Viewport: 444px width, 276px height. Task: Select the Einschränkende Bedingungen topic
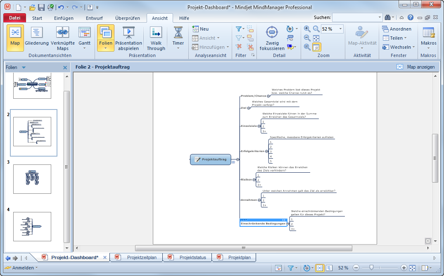coord(263,224)
